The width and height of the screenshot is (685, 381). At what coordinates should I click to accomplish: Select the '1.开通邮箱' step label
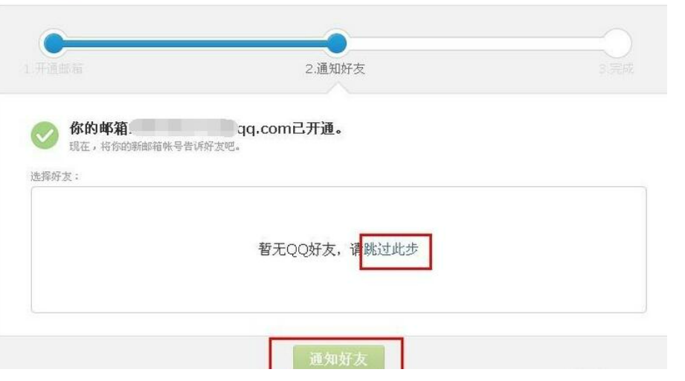coord(53,68)
